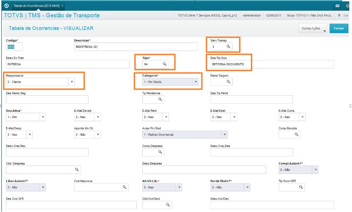Close the Tabela de Ocorrências tab
Screen dimensions: 352x212
(x=63, y=6)
